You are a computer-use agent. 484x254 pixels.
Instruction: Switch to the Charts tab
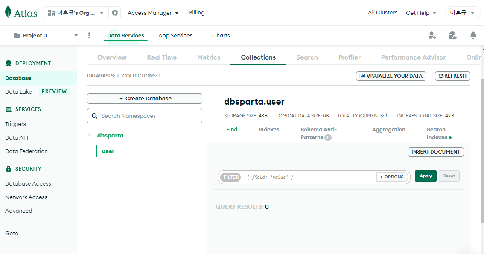coord(221,35)
